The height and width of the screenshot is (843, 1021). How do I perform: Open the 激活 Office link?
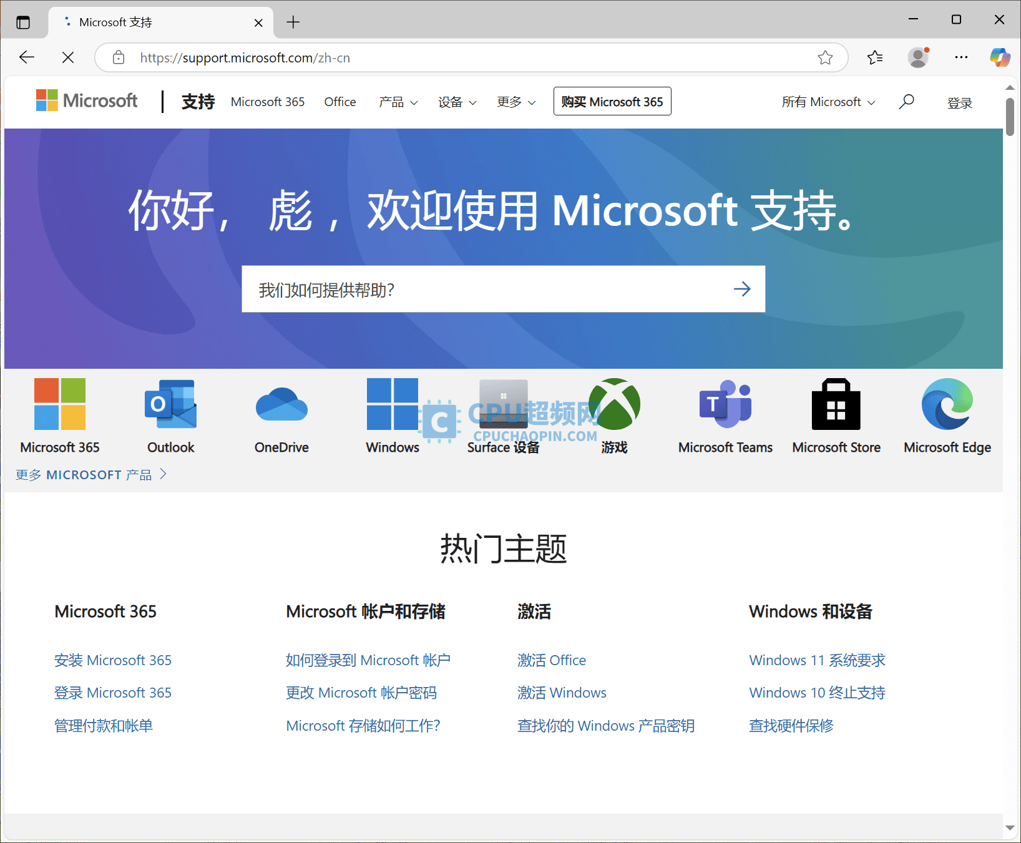552,660
